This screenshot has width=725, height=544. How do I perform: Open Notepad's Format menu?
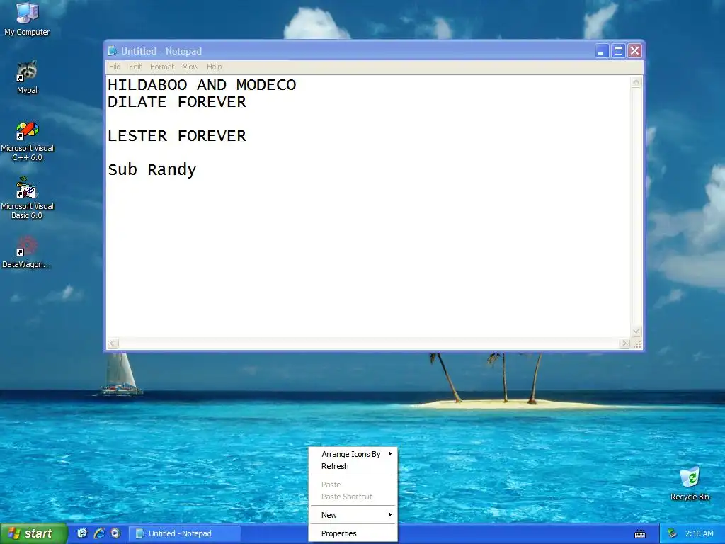coord(162,67)
